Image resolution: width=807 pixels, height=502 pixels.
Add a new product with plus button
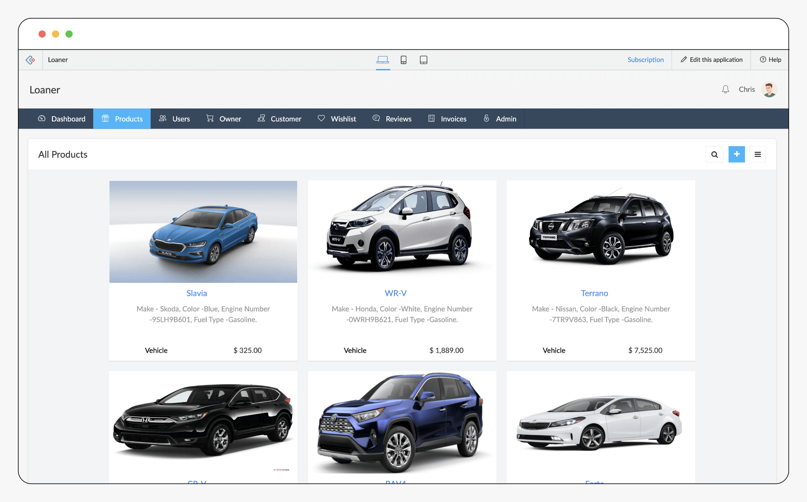(x=737, y=155)
